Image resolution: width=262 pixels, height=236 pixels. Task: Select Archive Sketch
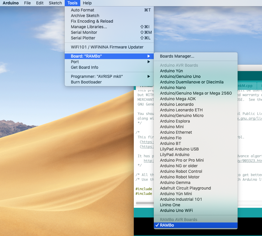click(x=109, y=16)
